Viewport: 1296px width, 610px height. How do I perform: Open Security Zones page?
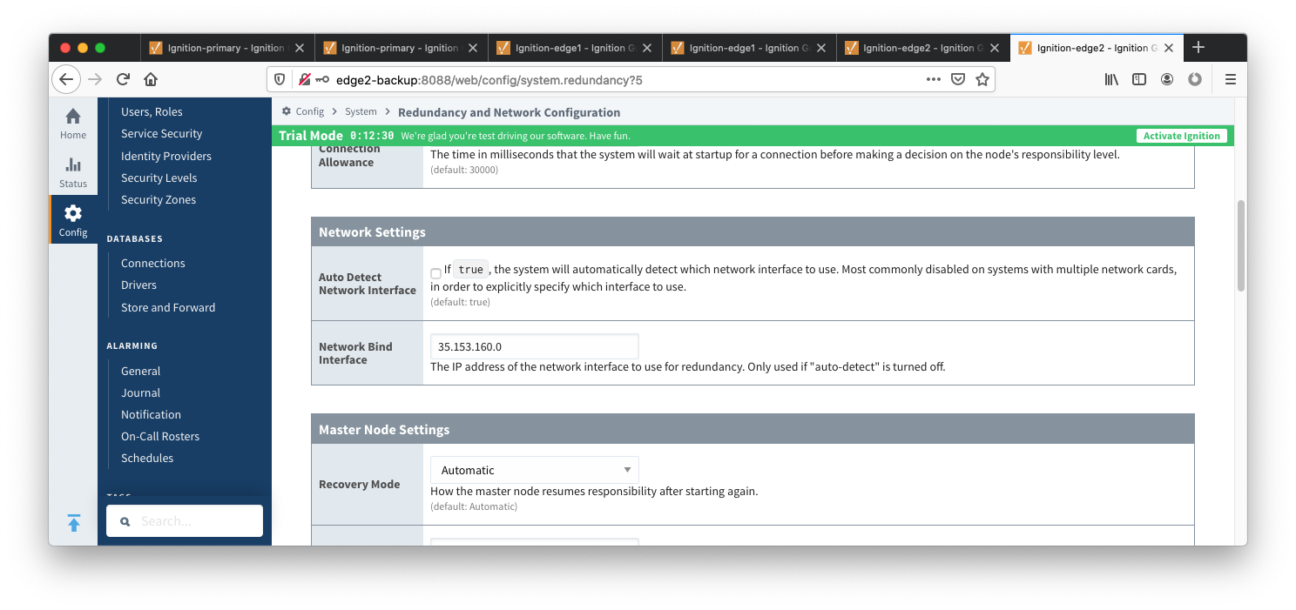click(x=158, y=199)
